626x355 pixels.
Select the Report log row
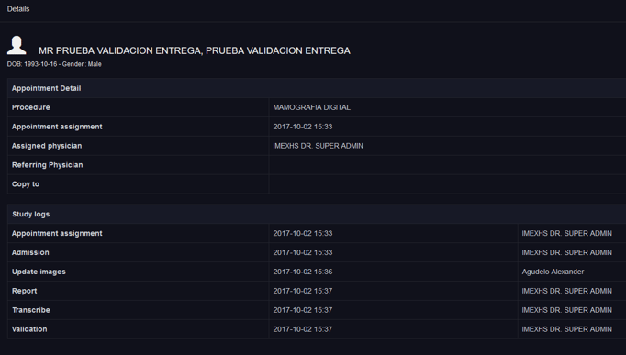[317, 291]
